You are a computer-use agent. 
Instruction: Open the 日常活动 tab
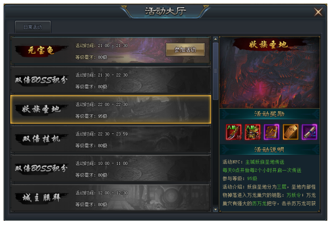pyautogui.click(x=32, y=27)
